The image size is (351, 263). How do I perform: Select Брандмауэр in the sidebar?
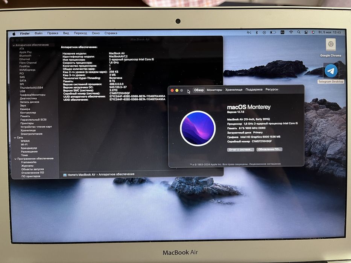click(x=29, y=148)
